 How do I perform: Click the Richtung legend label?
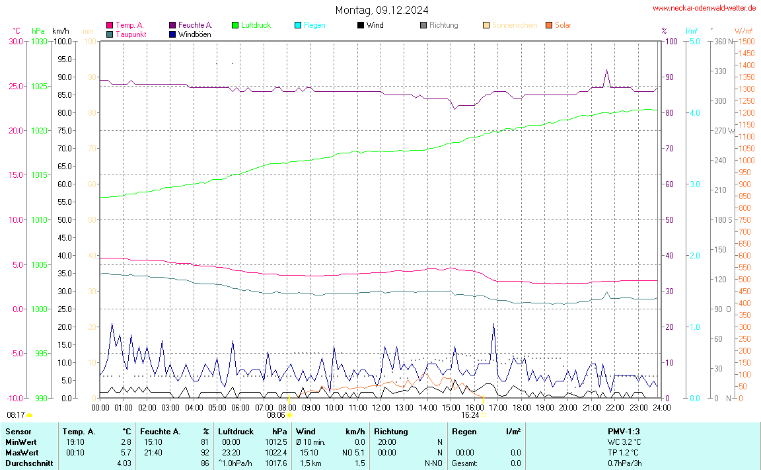(x=443, y=25)
